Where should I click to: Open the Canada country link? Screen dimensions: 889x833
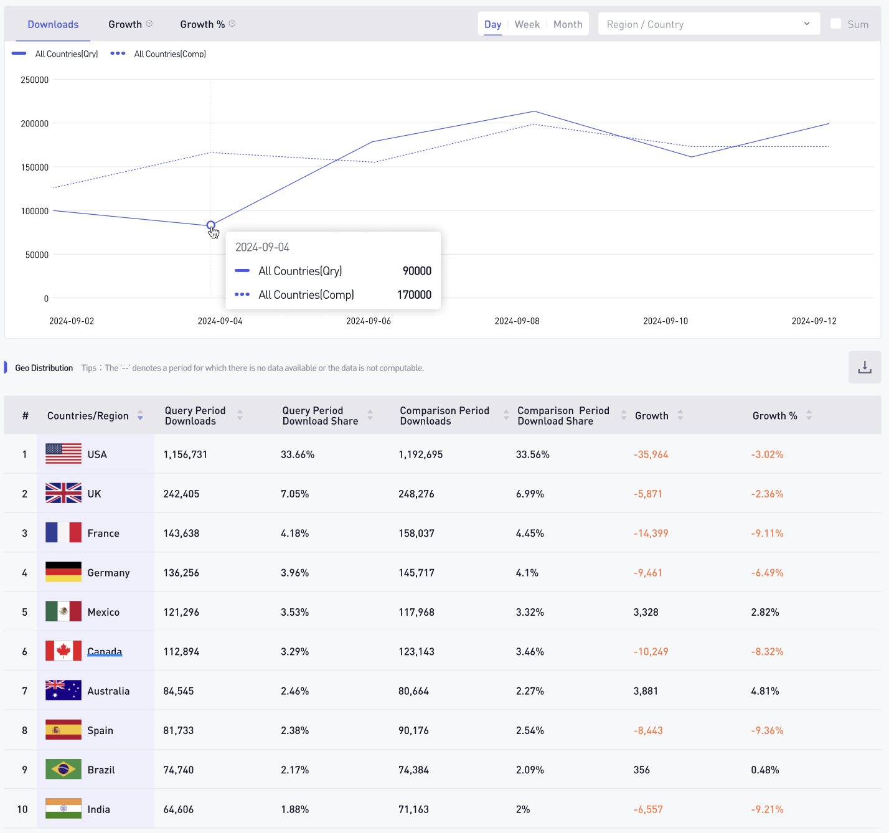(105, 652)
